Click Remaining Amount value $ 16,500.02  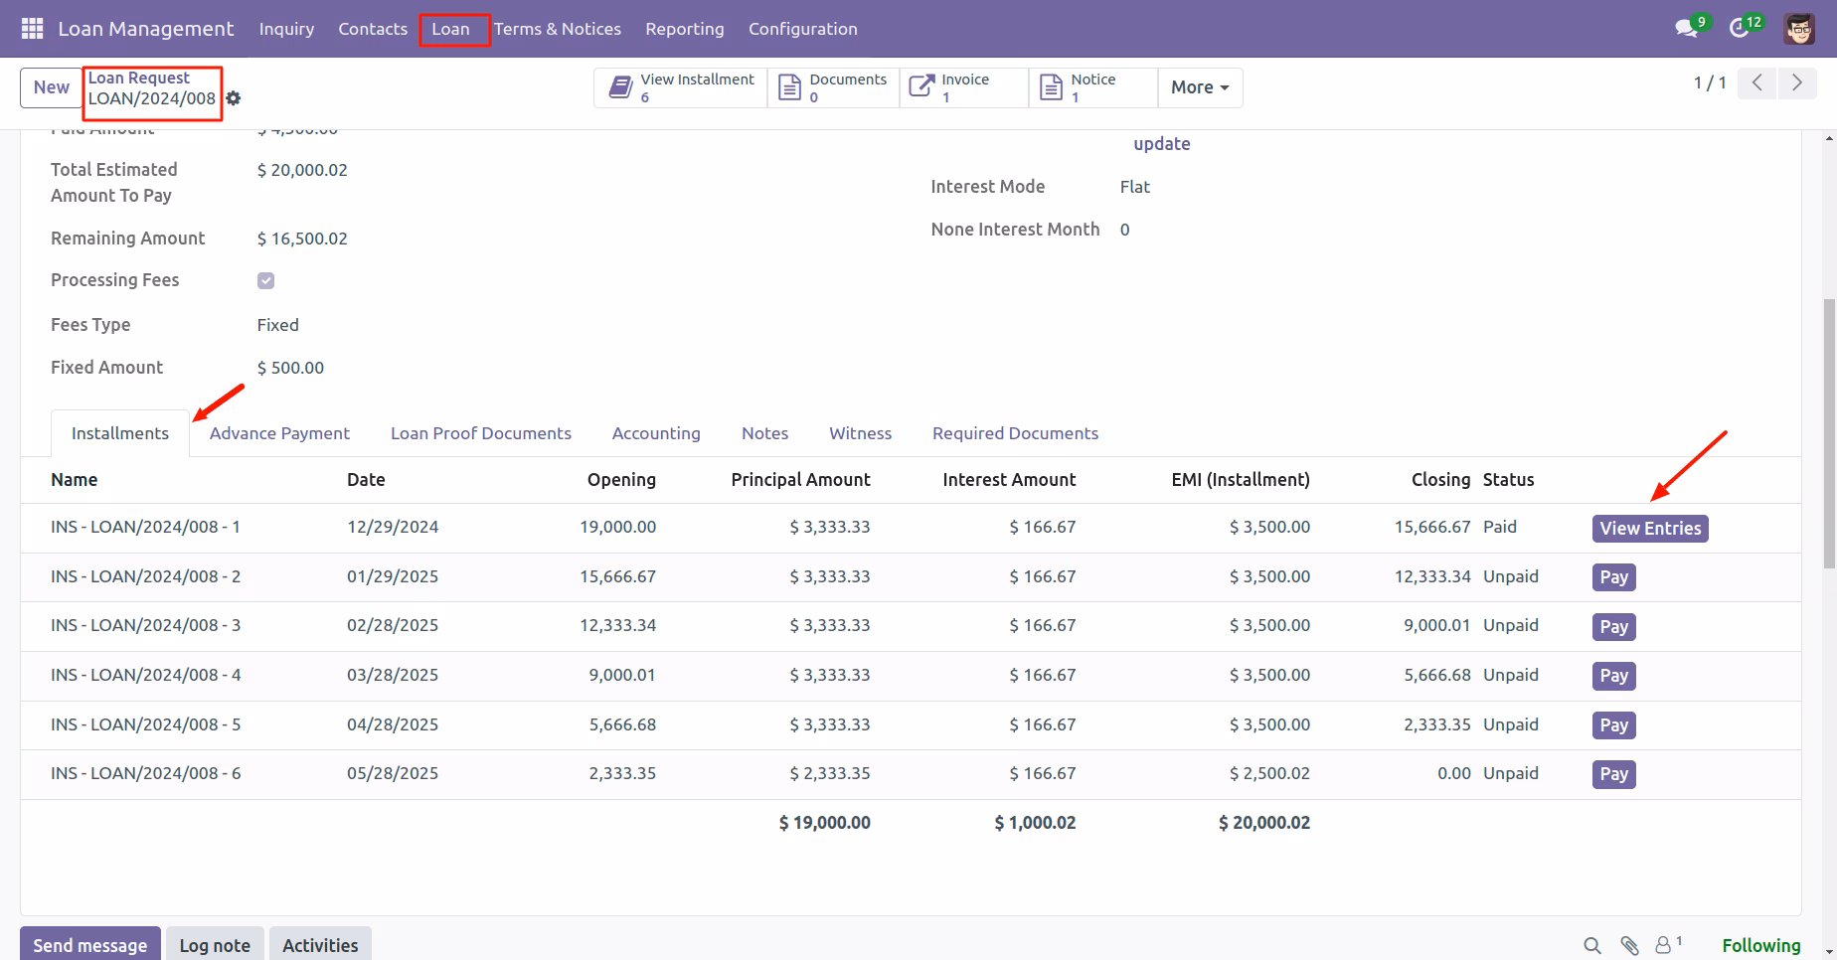pyautogui.click(x=302, y=239)
